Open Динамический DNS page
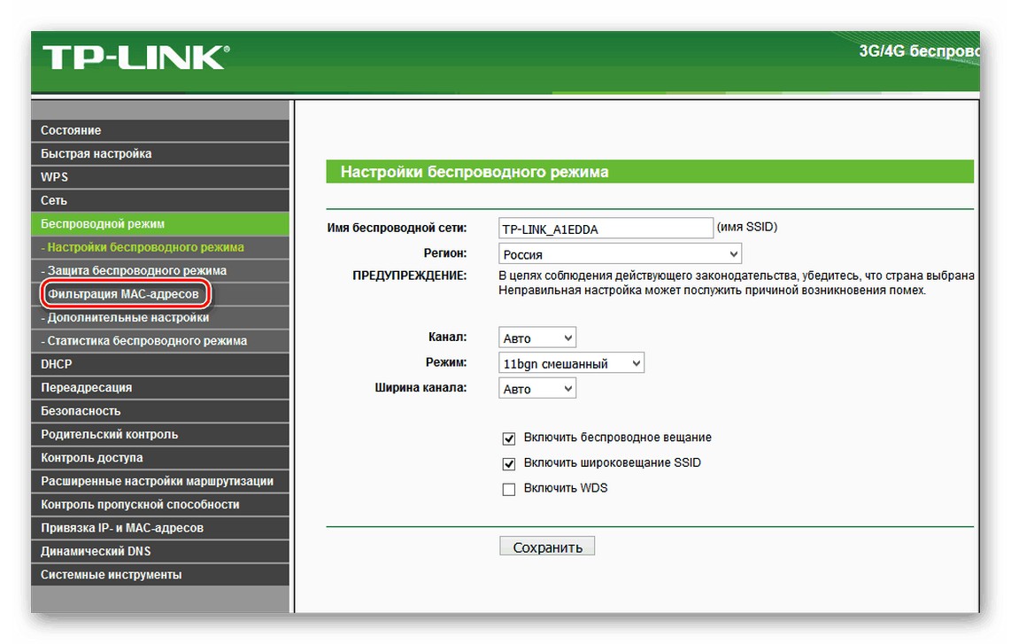This screenshot has height=644, width=1011. click(x=160, y=551)
